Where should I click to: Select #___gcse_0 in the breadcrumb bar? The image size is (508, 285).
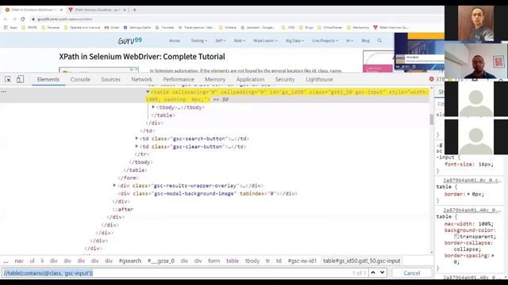tap(161, 260)
